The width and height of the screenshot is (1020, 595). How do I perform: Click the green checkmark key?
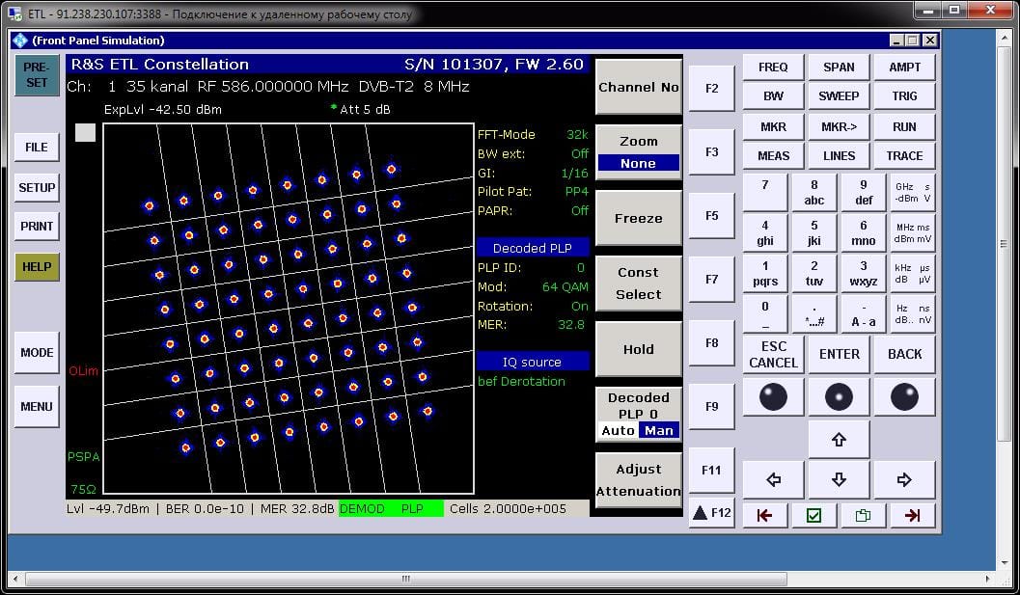813,515
